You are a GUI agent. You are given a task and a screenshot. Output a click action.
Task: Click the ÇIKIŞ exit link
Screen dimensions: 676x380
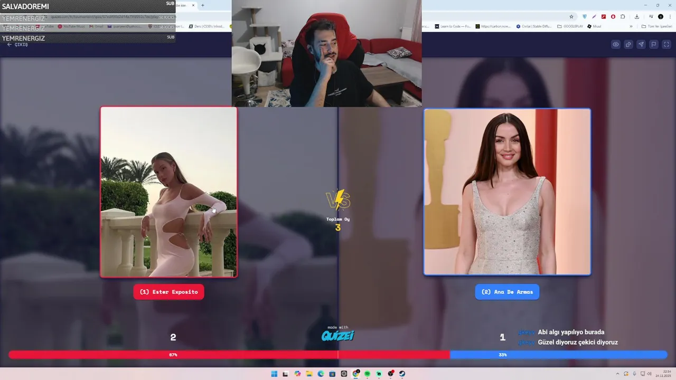pos(17,44)
